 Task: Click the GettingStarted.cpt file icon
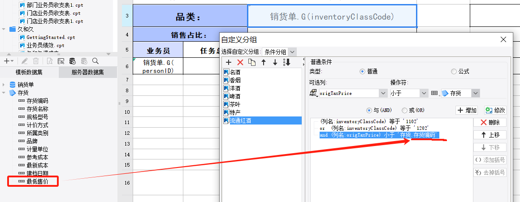coord(22,37)
